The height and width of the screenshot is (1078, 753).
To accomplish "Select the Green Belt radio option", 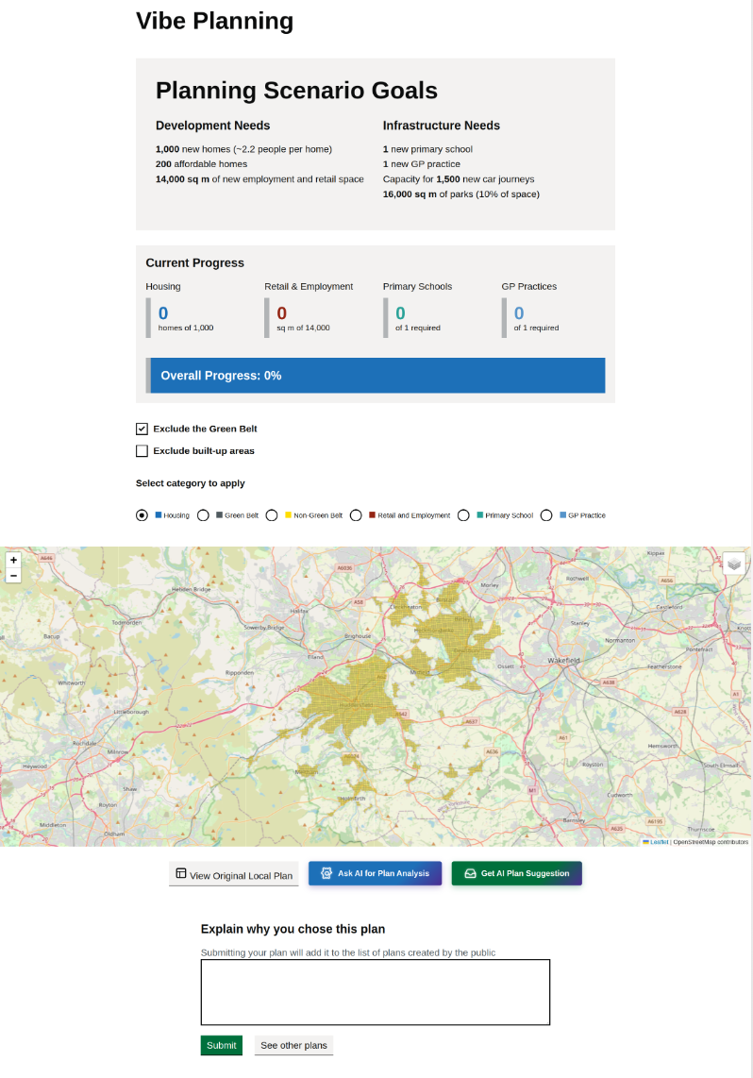I will pos(203,515).
